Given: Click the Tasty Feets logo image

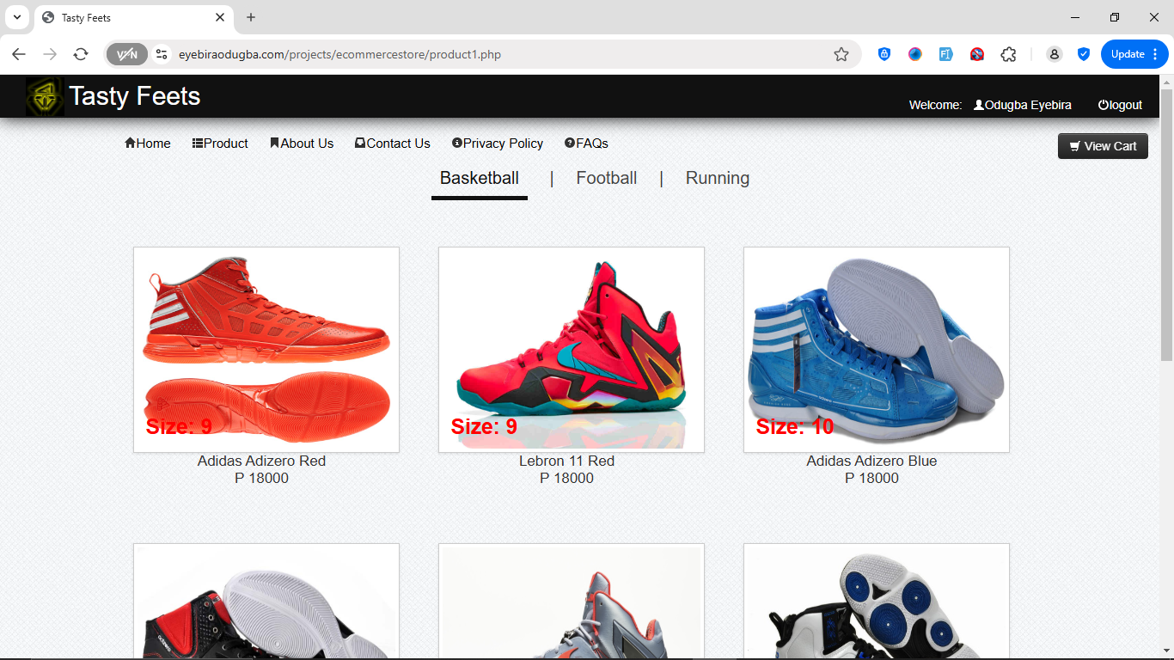Looking at the screenshot, I should (x=45, y=96).
